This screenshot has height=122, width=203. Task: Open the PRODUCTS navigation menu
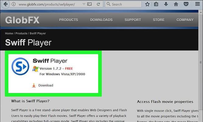click(68, 20)
